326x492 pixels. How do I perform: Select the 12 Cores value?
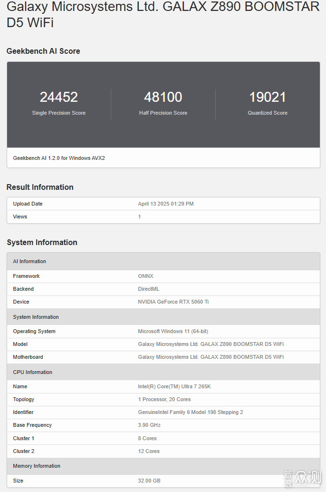[149, 451]
